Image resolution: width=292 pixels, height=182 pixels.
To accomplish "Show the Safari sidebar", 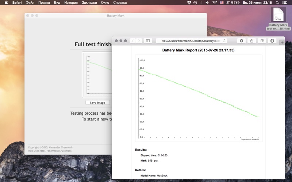I will click(x=148, y=41).
